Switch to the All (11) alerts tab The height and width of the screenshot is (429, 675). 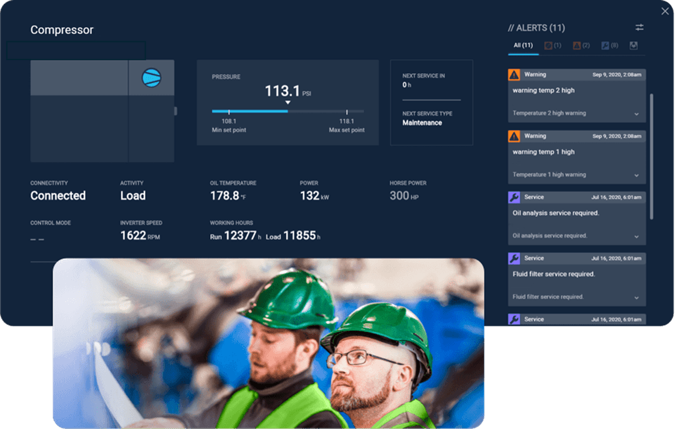523,45
